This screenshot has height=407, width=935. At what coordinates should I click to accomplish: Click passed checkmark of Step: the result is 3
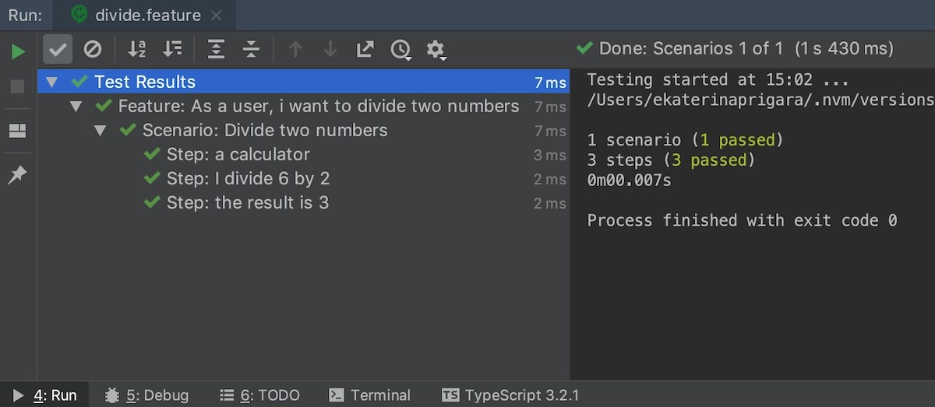point(152,202)
